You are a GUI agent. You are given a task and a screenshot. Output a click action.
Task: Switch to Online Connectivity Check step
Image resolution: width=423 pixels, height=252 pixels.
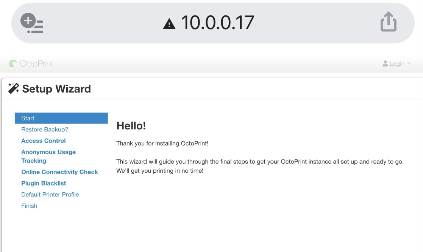[x=59, y=172]
